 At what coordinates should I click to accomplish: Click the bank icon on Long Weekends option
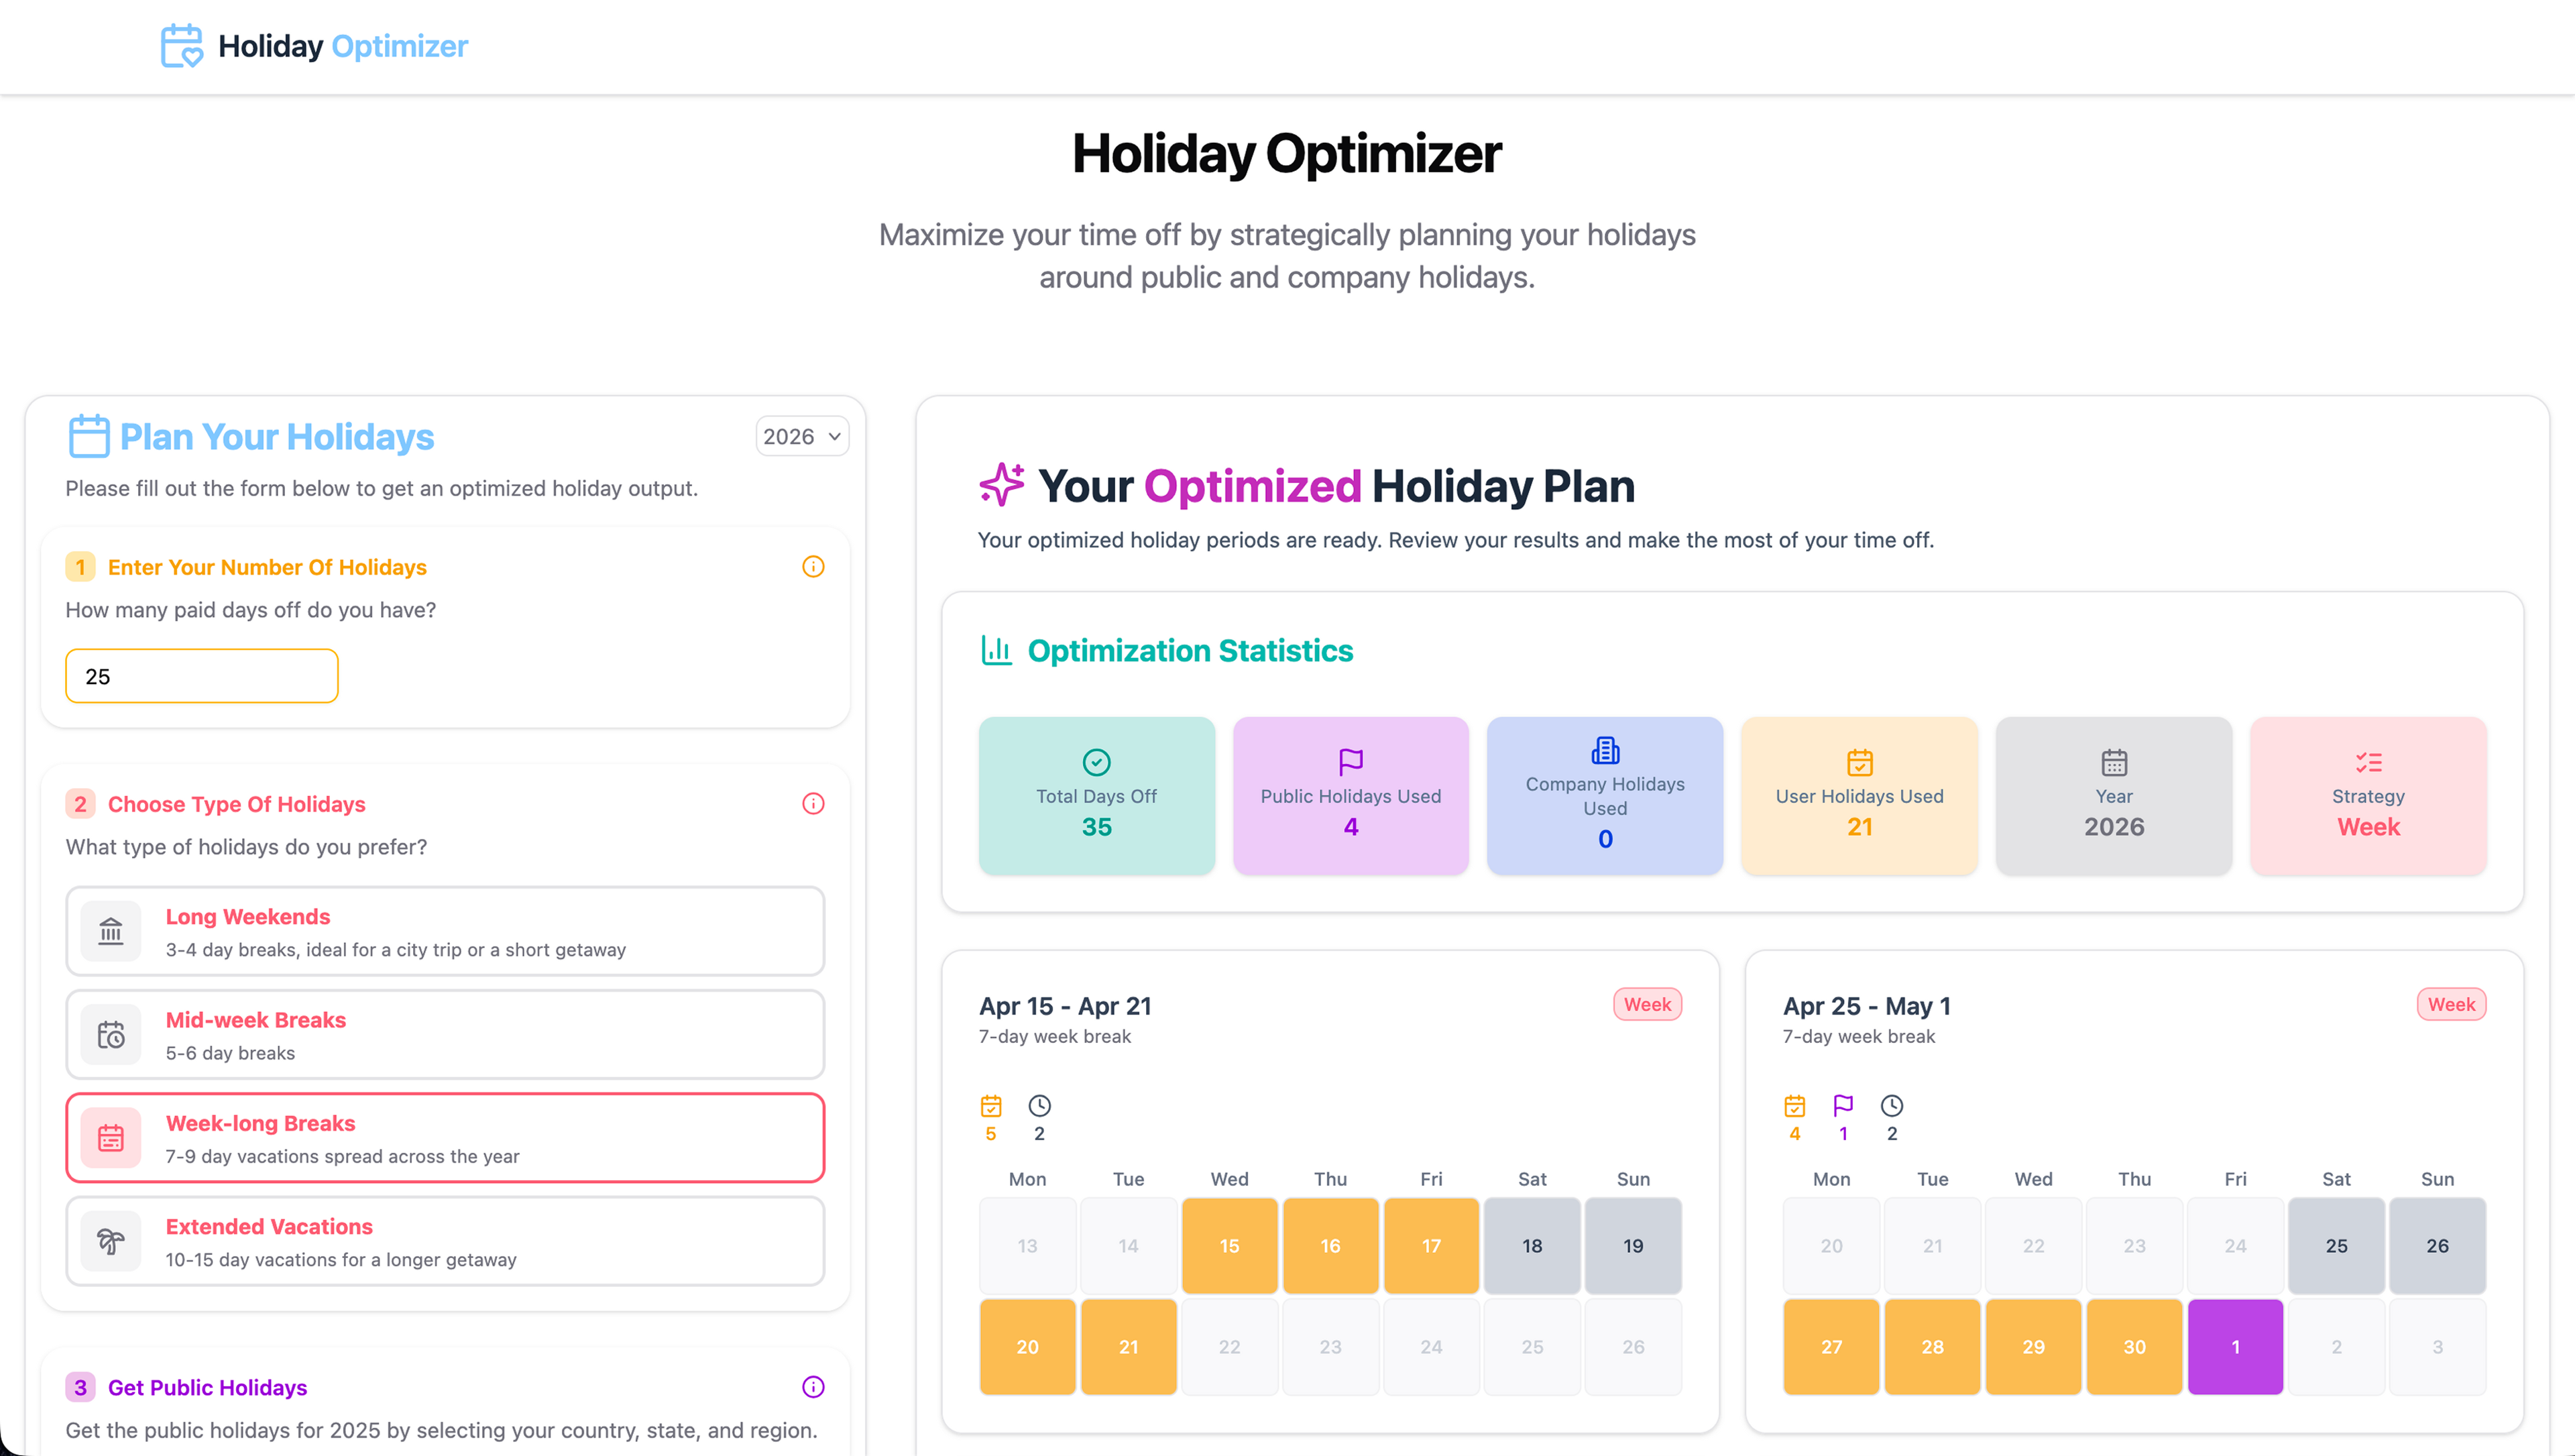[x=111, y=931]
